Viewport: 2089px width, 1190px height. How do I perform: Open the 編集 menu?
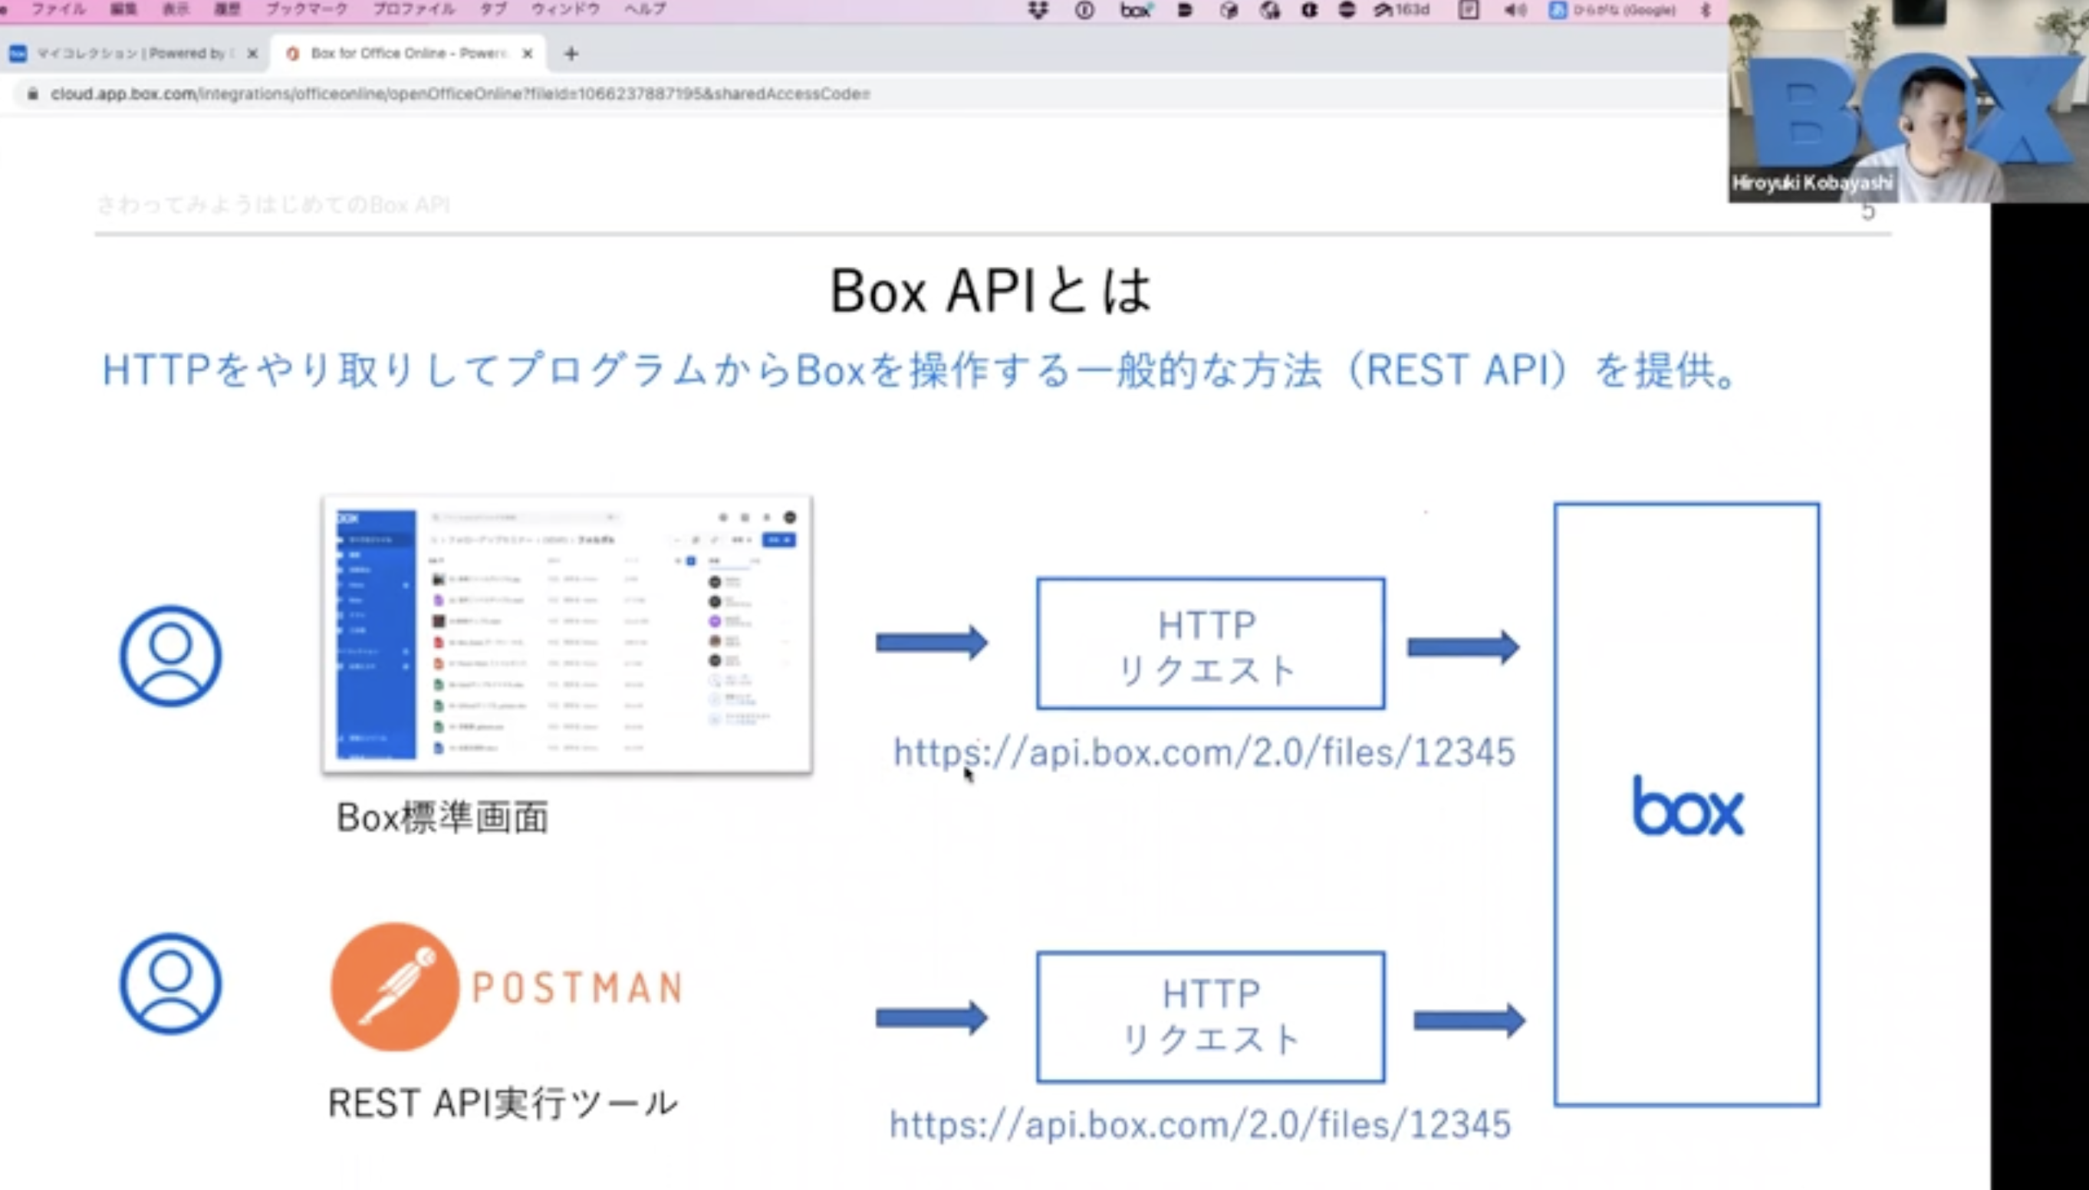123,9
